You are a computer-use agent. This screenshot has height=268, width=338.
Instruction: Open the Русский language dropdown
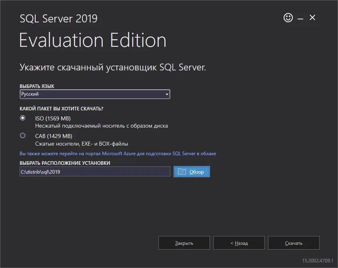(x=95, y=94)
